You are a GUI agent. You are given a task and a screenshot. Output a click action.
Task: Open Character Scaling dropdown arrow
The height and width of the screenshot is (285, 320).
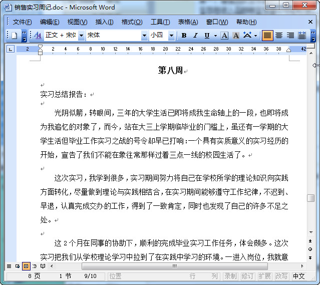pos(255,36)
